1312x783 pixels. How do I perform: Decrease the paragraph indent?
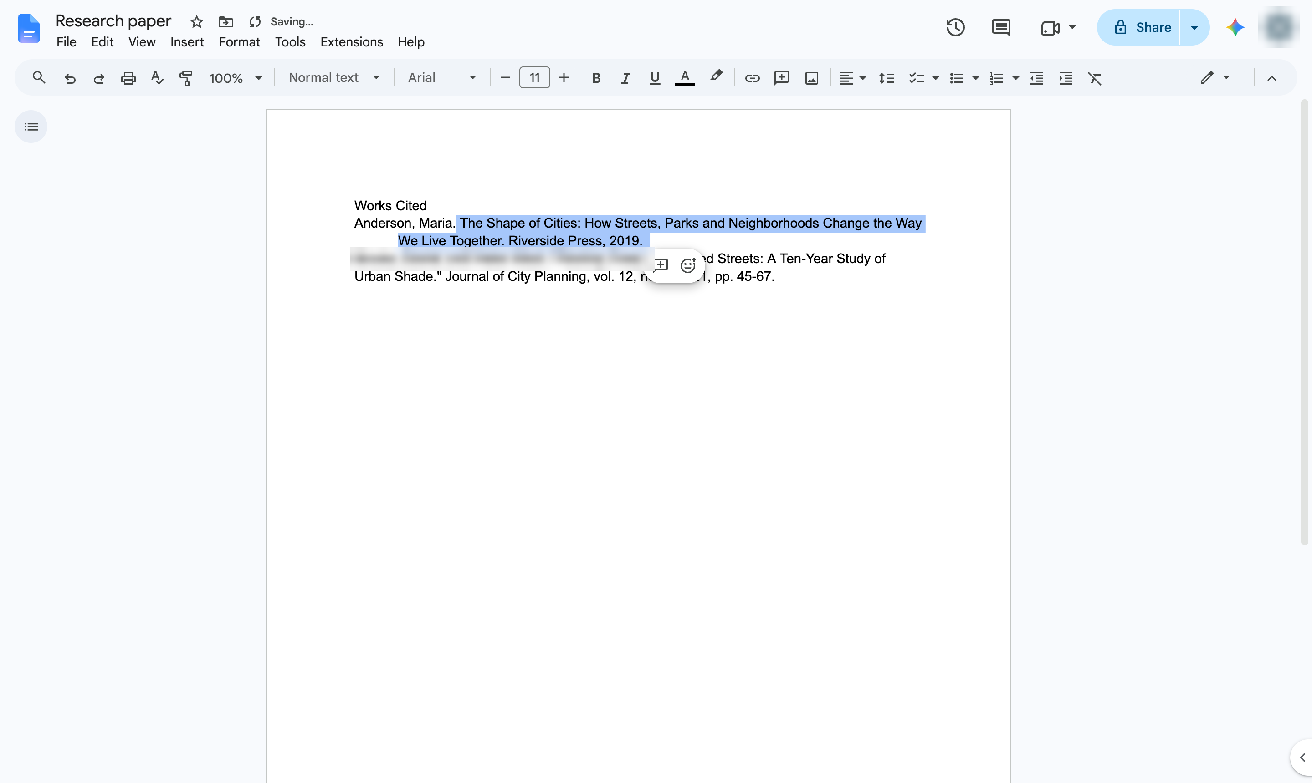[x=1036, y=78]
